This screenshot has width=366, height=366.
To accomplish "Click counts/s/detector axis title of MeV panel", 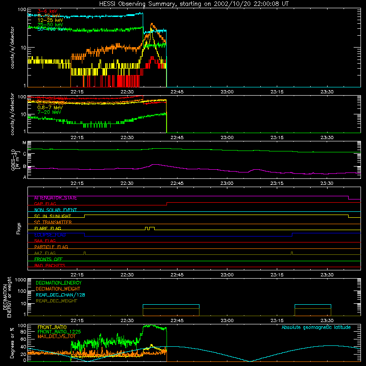I will [x=12, y=114].
